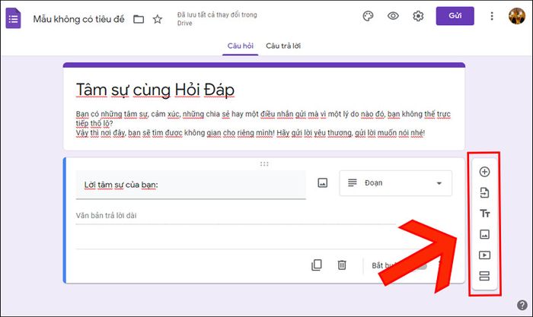
Task: Add title and description Tt icon
Action: [484, 214]
